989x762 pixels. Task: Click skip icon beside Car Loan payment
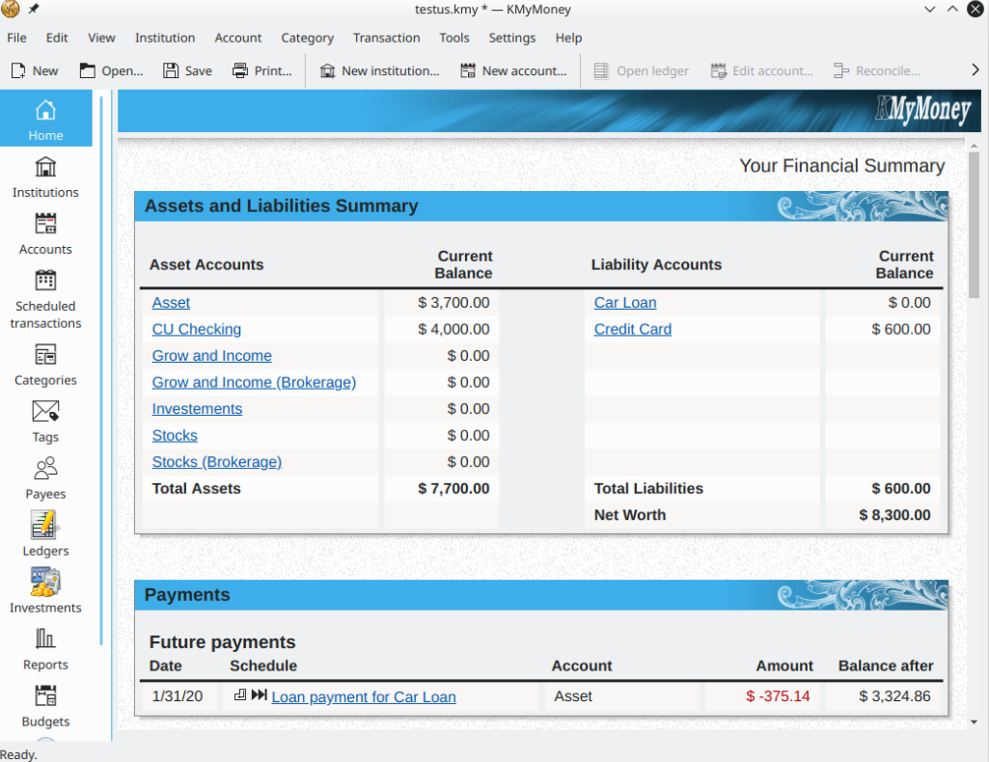click(259, 695)
